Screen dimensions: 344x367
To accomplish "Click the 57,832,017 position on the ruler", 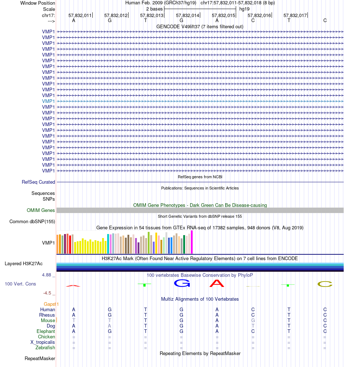I will [x=295, y=15].
